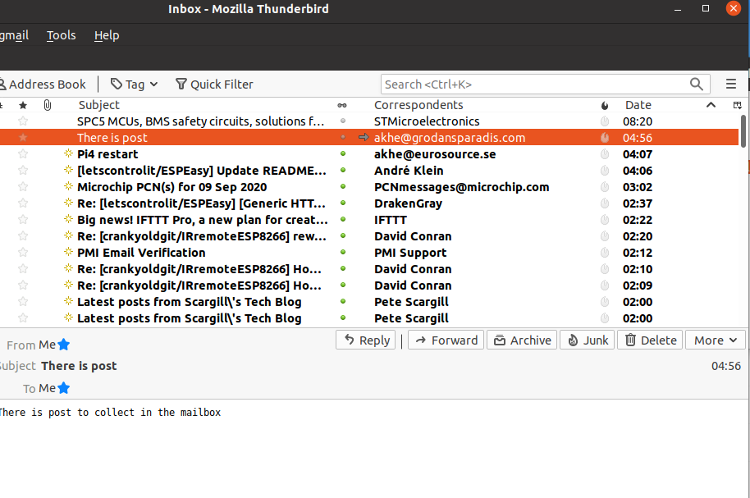Mark André Klein message as junk
The height and width of the screenshot is (498, 750).
(605, 171)
